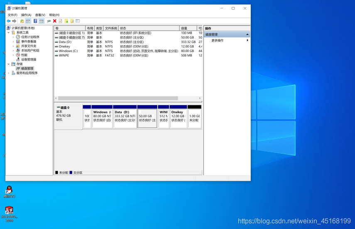Select the Onekey 12.00 GB partition block
Image resolution: width=355 pixels, height=229 pixels.
point(179,117)
